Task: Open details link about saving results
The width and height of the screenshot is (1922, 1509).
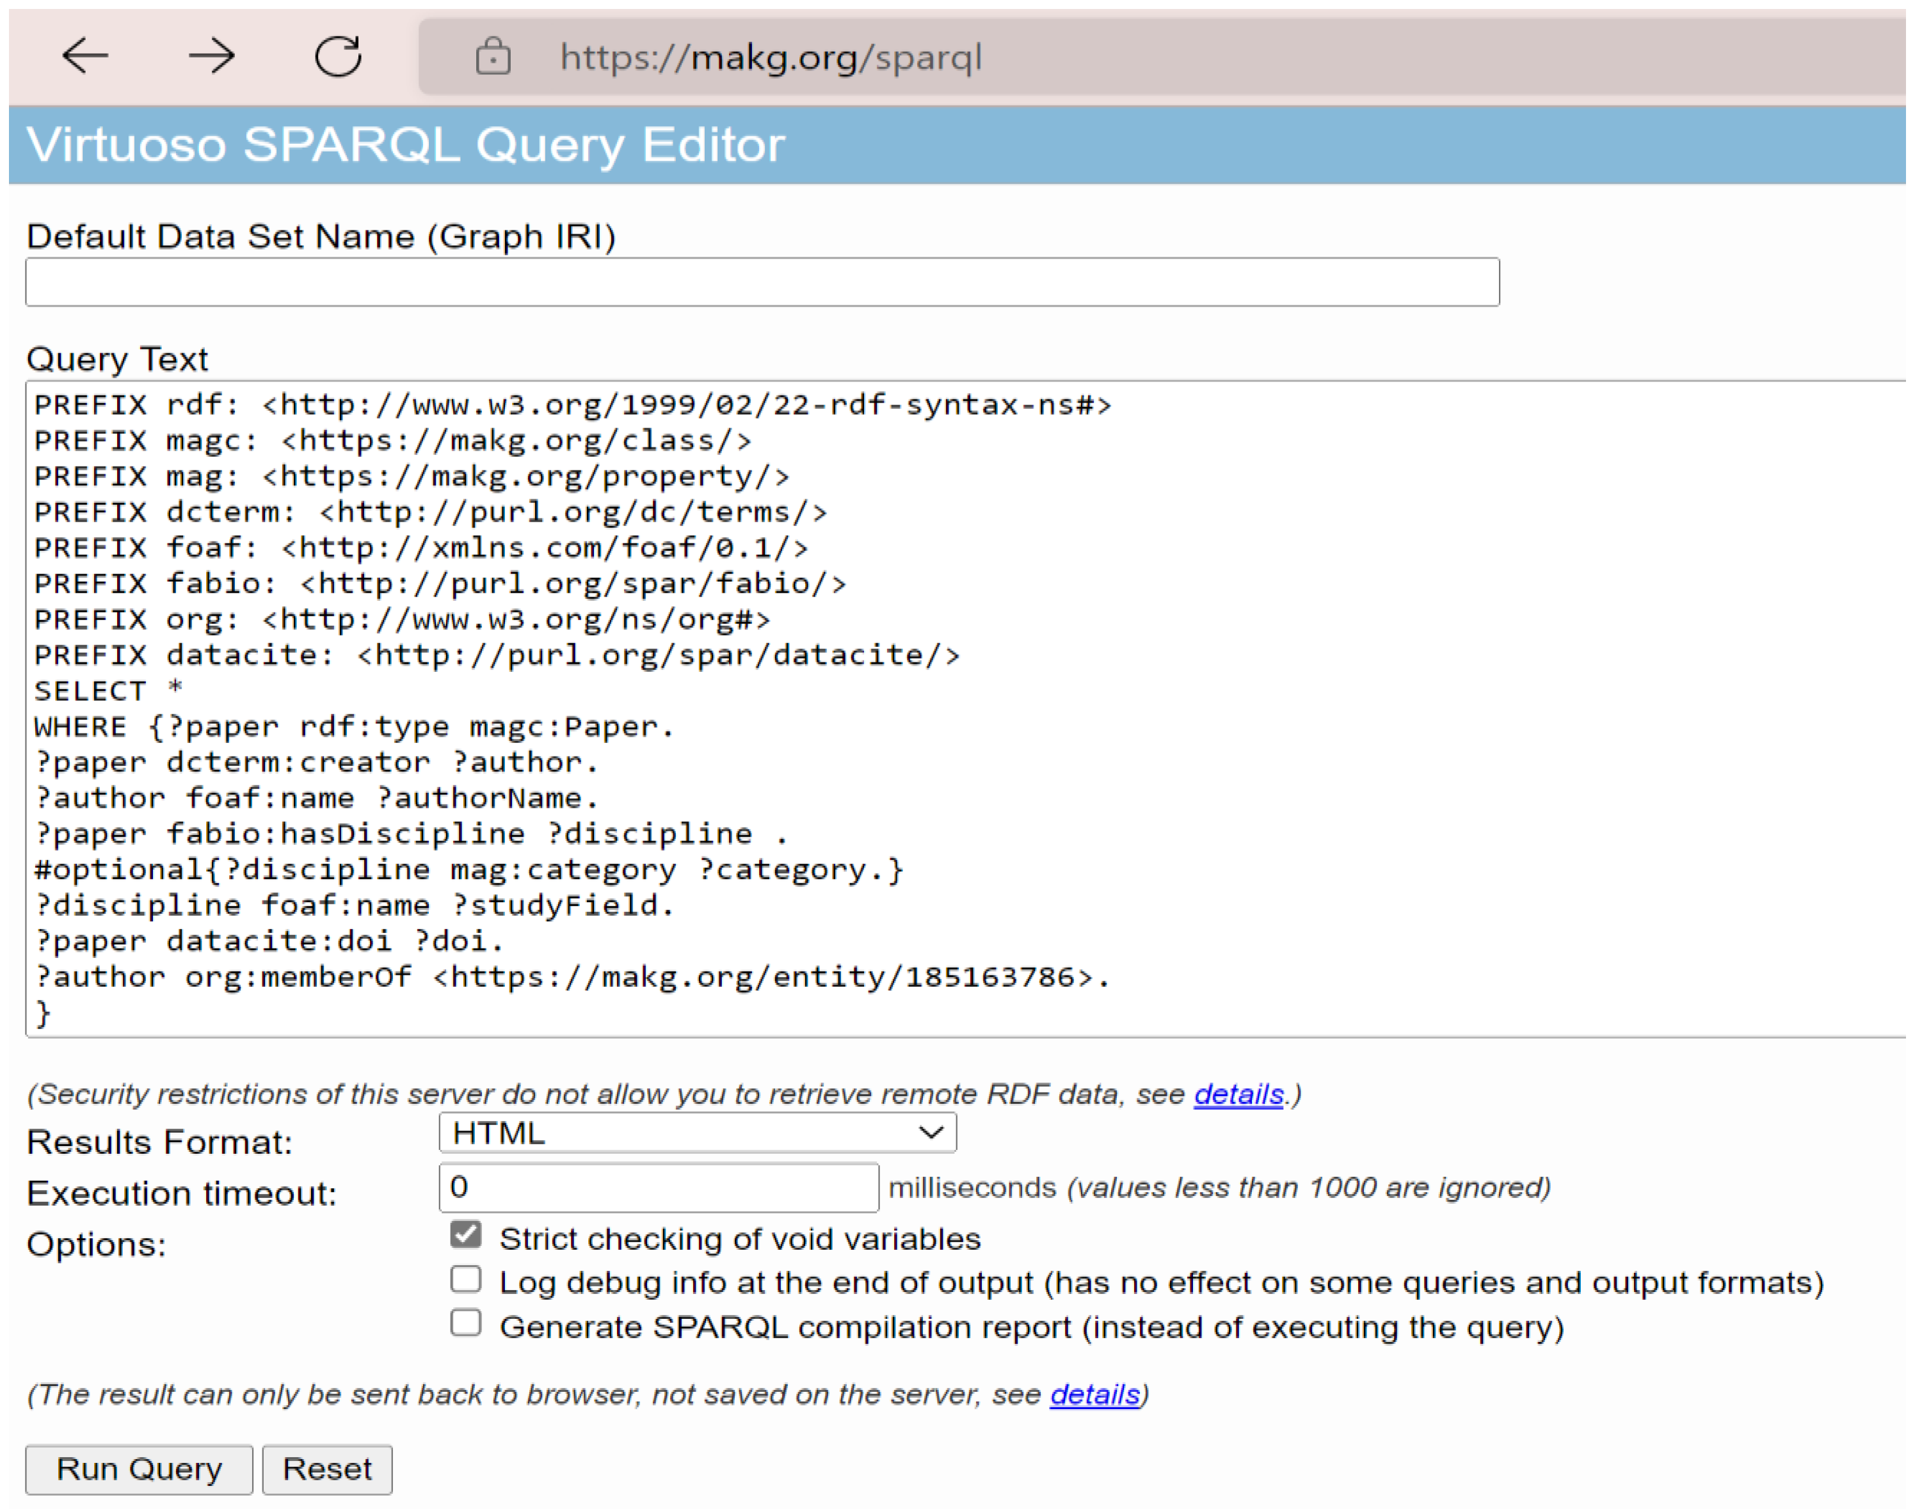Action: point(1094,1394)
